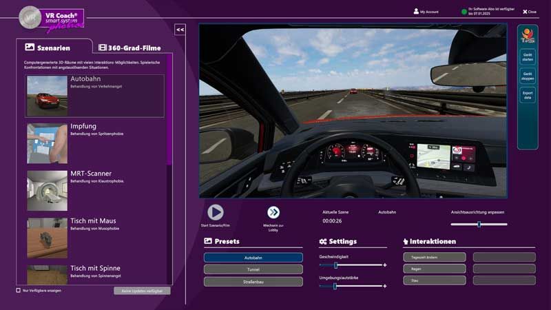Image resolution: width=551 pixels, height=310 pixels.
Task: Trigger the Regen interaction
Action: tap(435, 269)
